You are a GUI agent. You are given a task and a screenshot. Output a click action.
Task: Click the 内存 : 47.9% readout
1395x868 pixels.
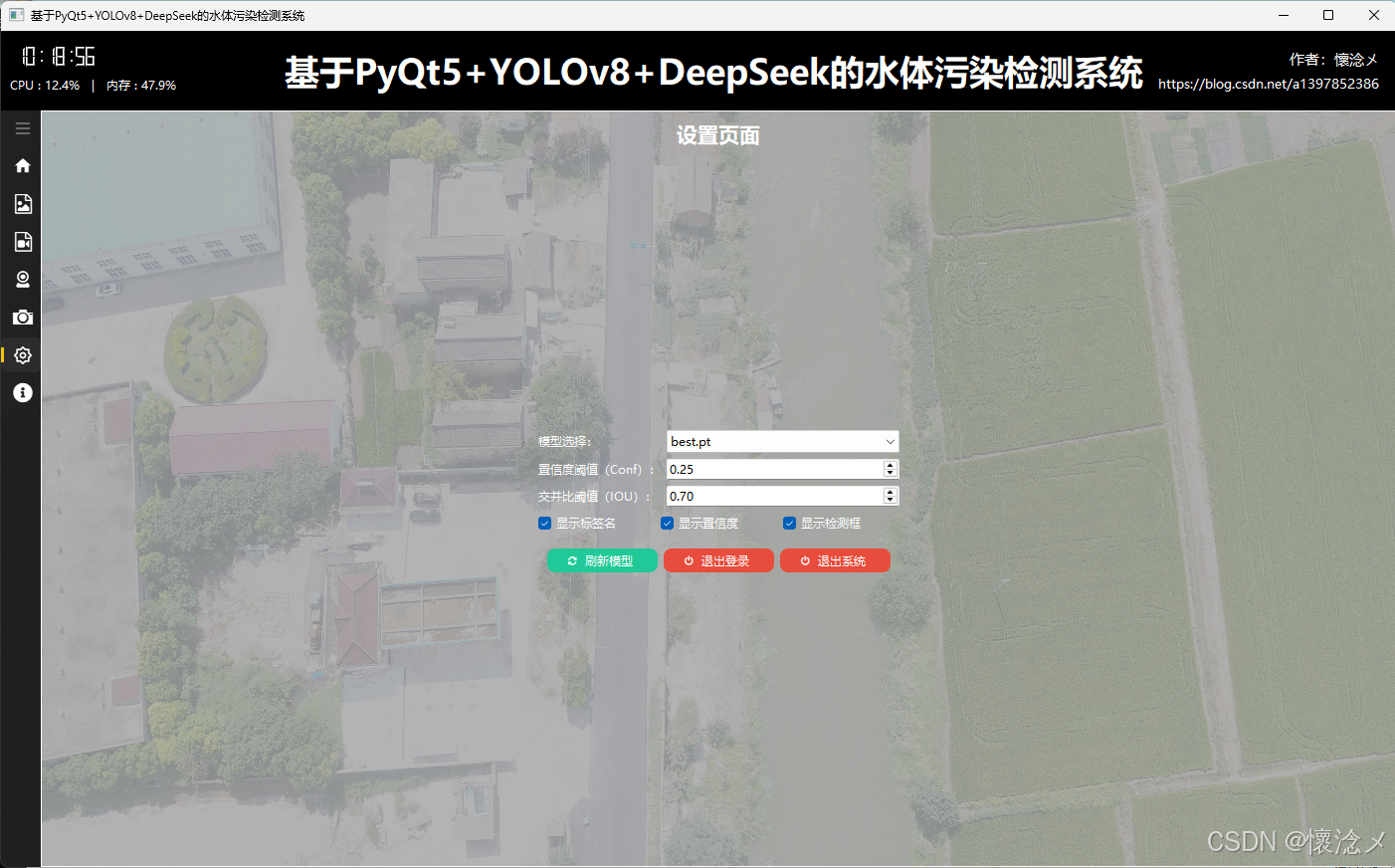141,86
